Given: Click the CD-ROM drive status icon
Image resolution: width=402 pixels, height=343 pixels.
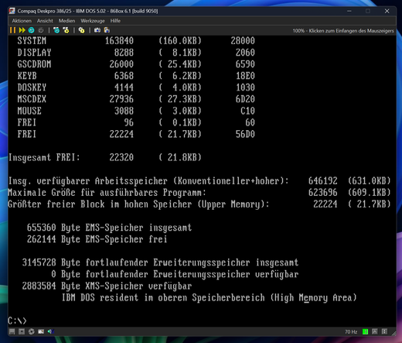Looking at the screenshot, I should click(x=32, y=331).
